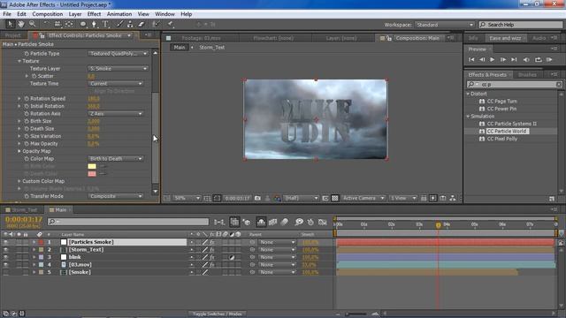Open the Rotation Axis dropdown
The image size is (566, 318).
pyautogui.click(x=116, y=114)
